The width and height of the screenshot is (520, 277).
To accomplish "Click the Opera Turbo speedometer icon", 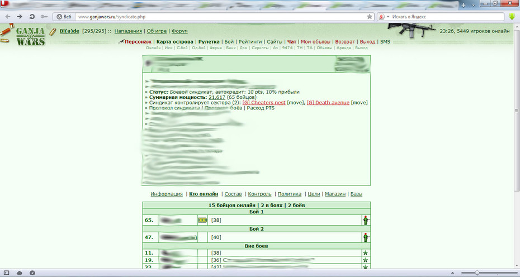I will [x=32, y=273].
